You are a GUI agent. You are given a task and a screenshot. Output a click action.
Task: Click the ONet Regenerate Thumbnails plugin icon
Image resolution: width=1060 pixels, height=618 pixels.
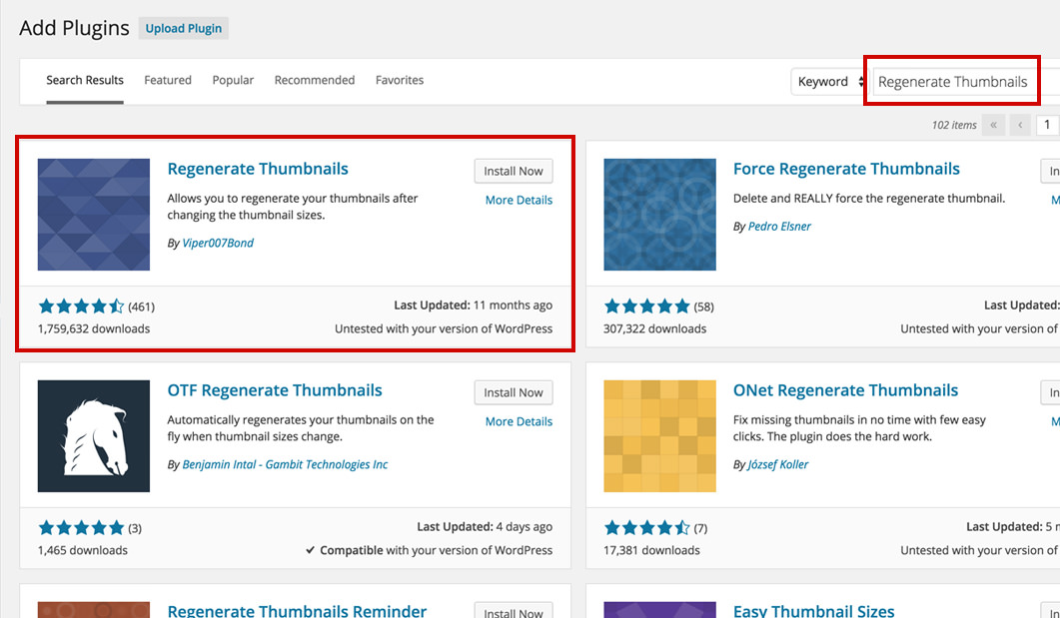tap(659, 436)
